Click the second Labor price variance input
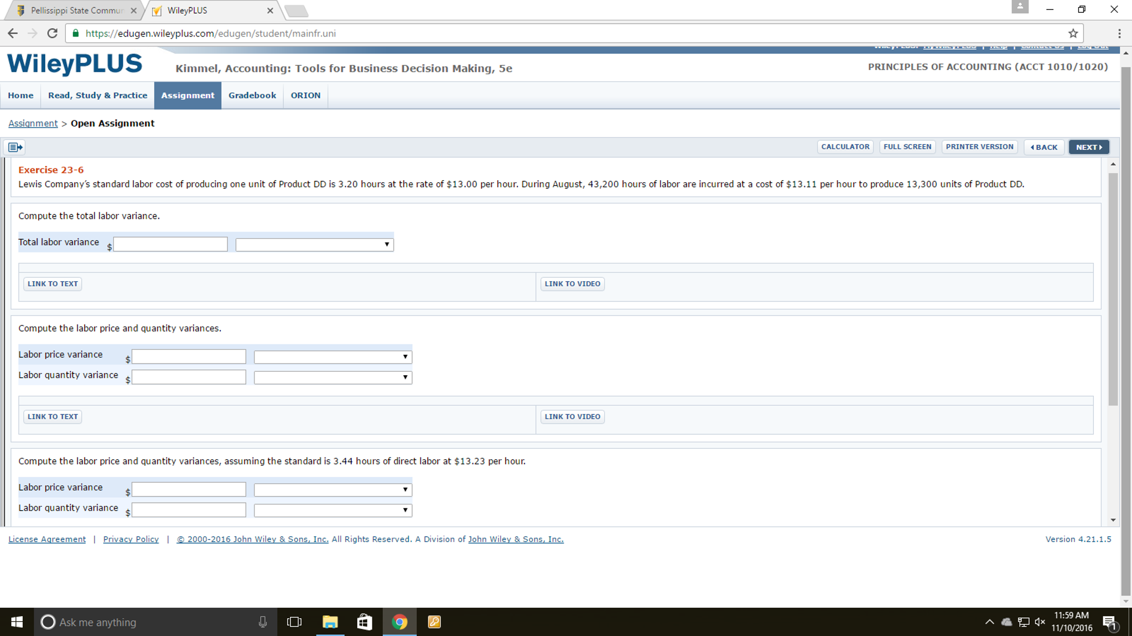The image size is (1132, 636). 189,489
